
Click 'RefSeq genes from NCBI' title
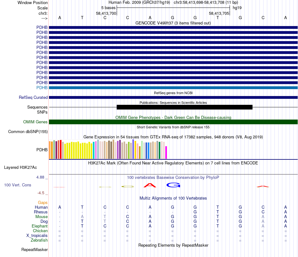pos(173,93)
